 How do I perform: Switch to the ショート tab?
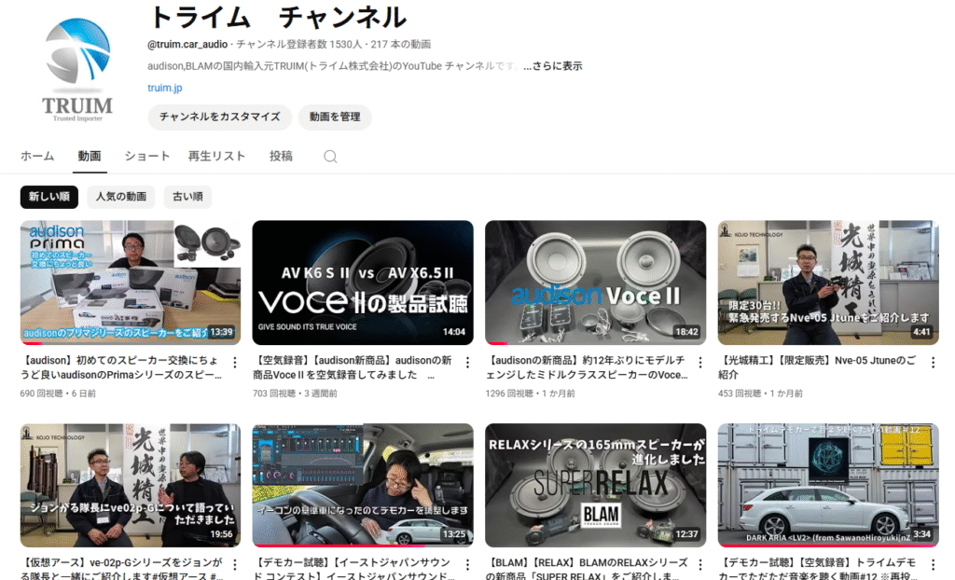pyautogui.click(x=146, y=156)
